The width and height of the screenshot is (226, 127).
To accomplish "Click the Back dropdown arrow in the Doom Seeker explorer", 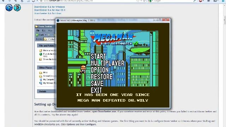I will (46, 35).
